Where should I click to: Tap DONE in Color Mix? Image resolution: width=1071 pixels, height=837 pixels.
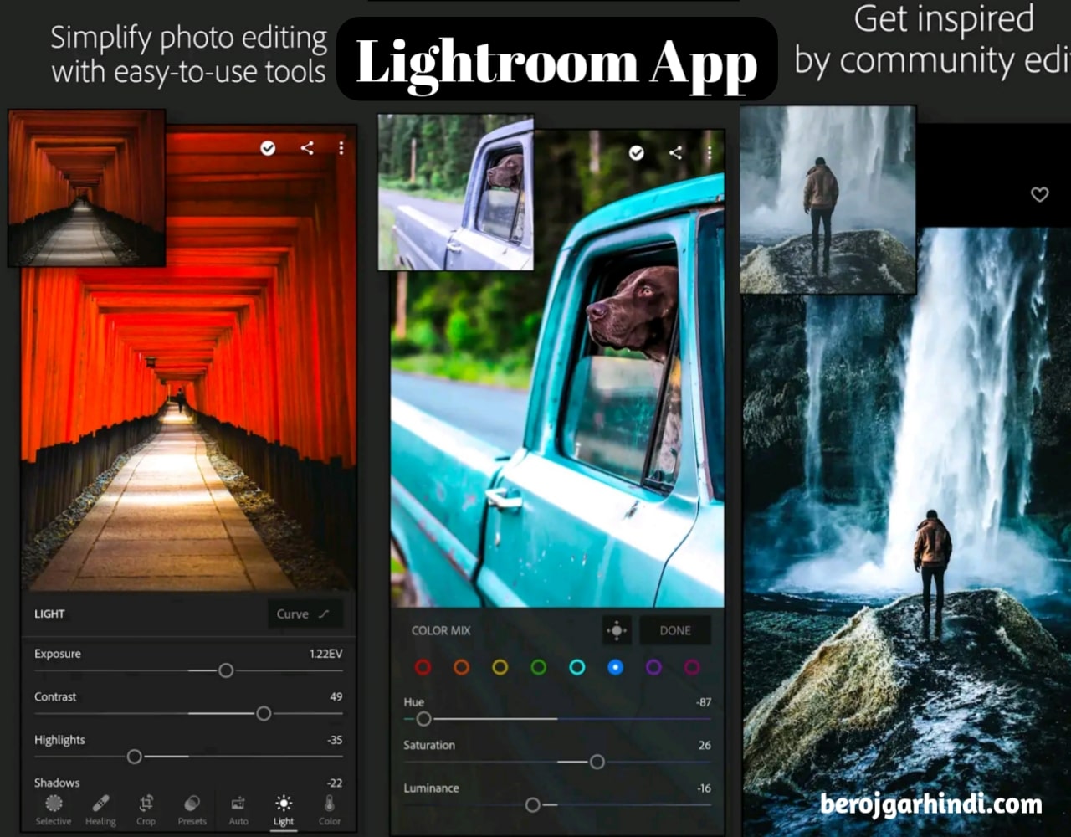click(x=675, y=630)
